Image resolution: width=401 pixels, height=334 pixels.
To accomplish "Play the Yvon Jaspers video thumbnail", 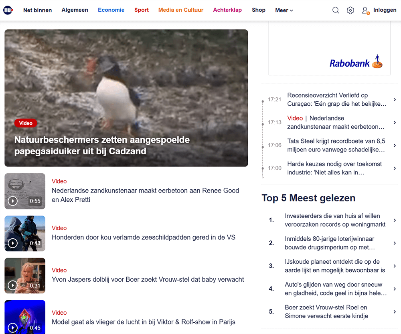I will (25, 276).
